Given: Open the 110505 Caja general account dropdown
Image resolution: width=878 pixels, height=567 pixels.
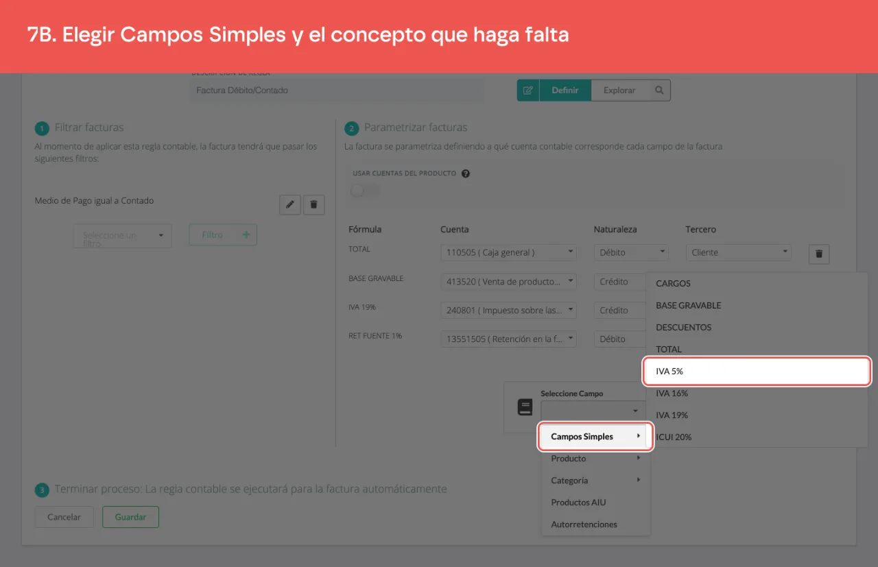Looking at the screenshot, I should [x=509, y=252].
